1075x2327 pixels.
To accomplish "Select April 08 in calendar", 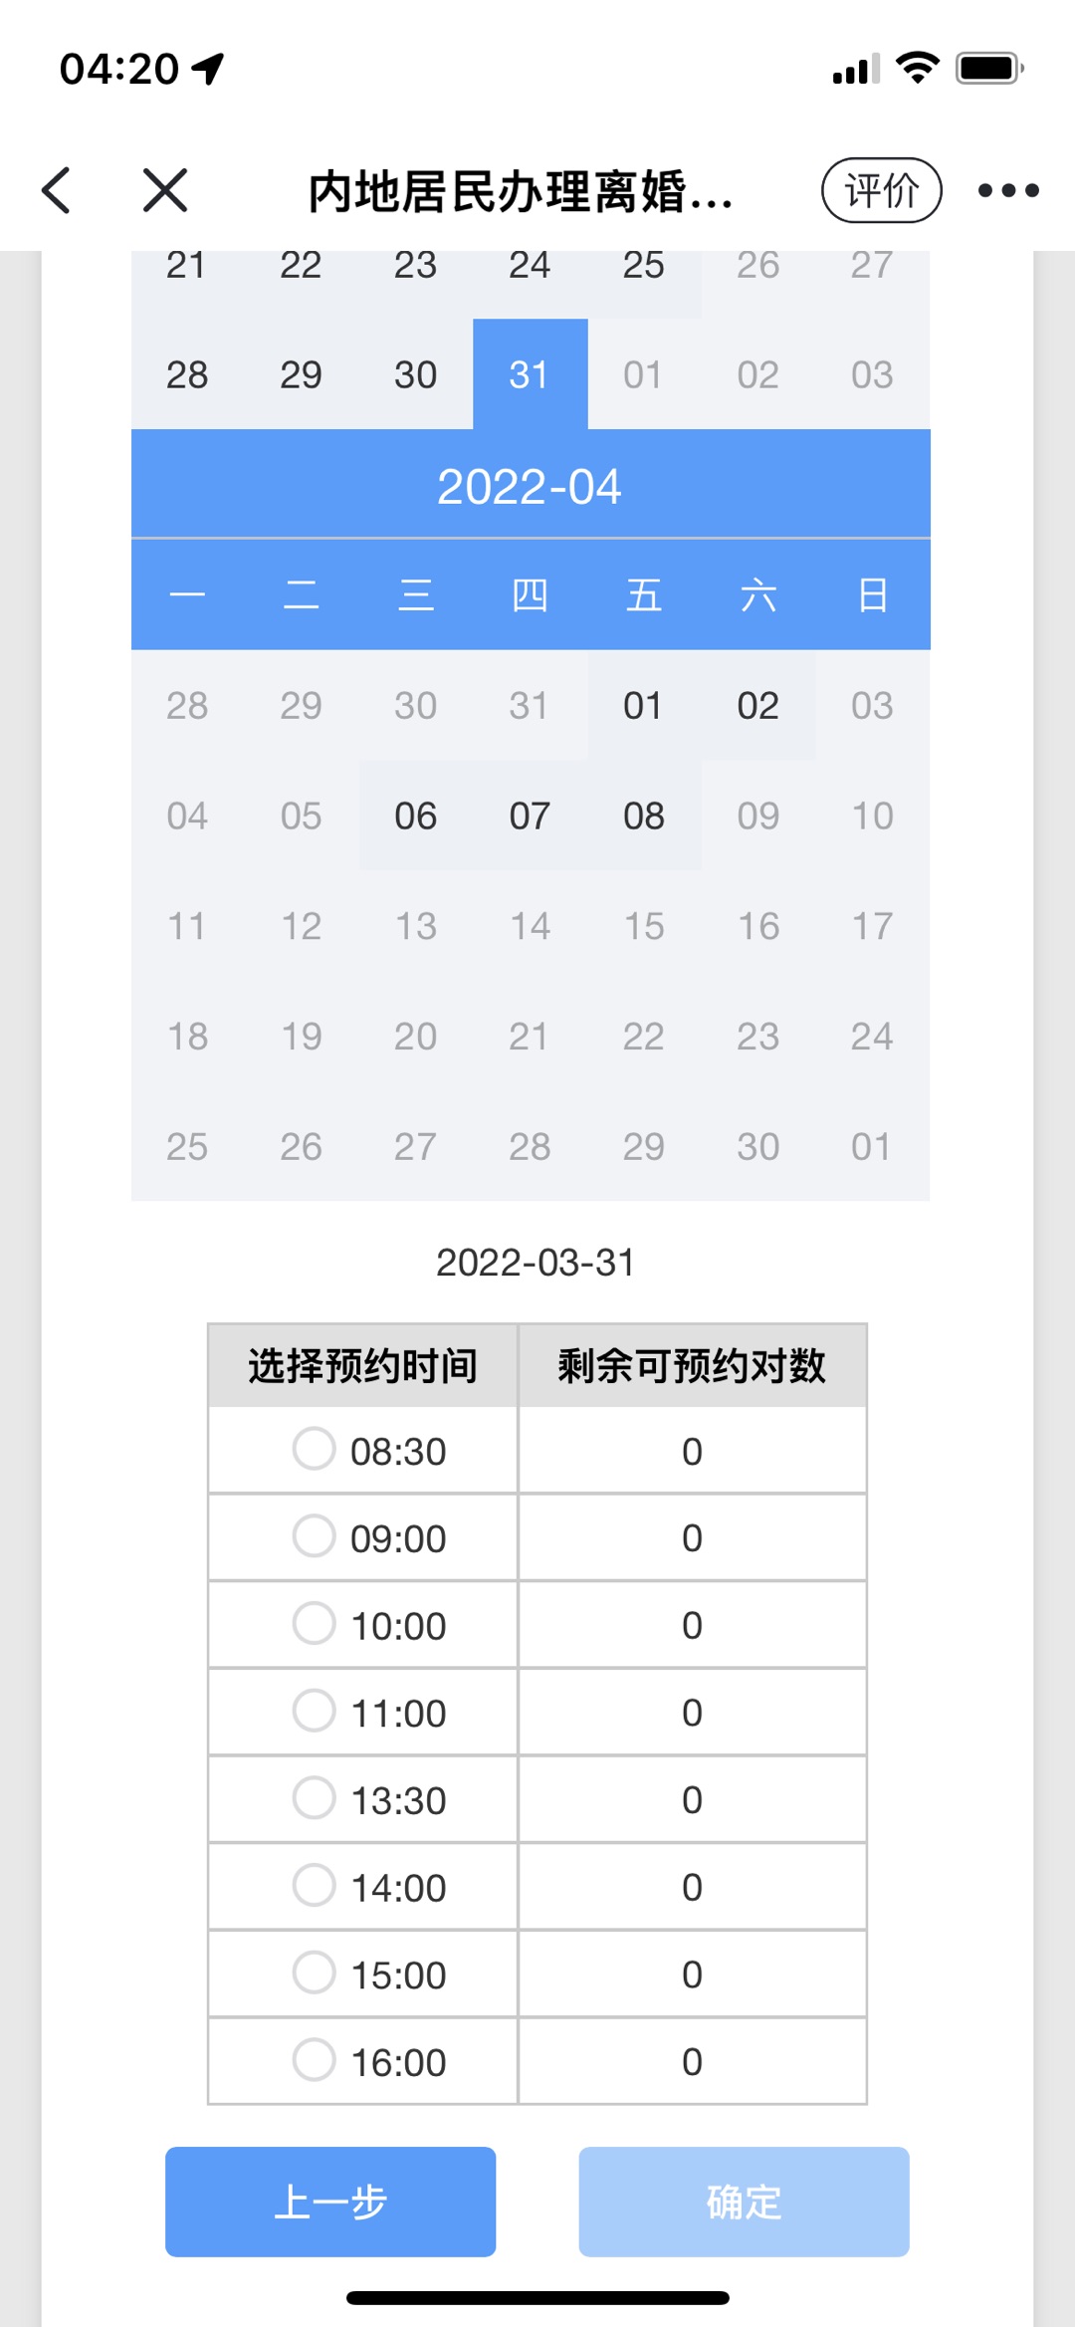I will coord(644,815).
